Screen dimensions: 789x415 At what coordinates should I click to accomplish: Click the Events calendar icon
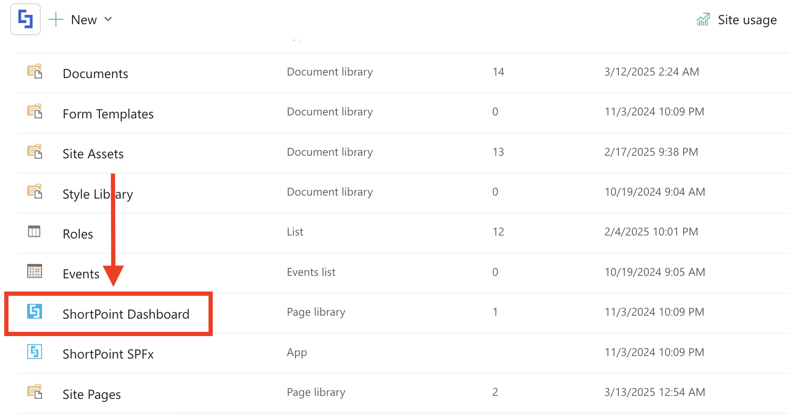tap(34, 271)
